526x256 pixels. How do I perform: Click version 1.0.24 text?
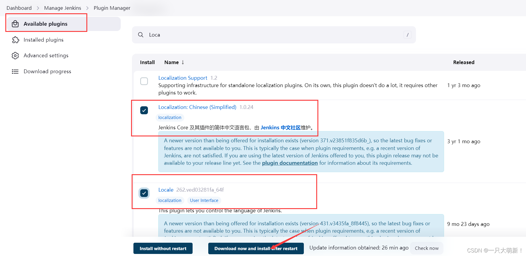(x=246, y=107)
